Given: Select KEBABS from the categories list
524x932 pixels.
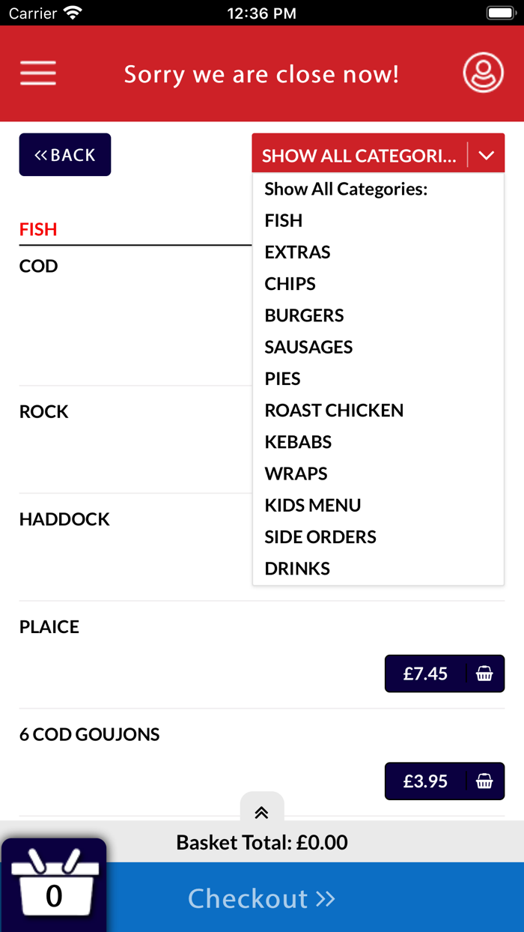Looking at the screenshot, I should coord(298,442).
